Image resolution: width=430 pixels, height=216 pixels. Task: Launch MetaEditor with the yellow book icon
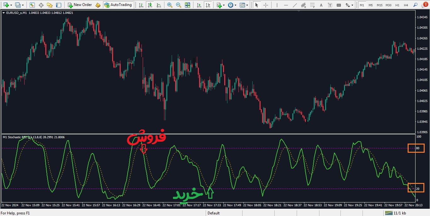coord(98,5)
